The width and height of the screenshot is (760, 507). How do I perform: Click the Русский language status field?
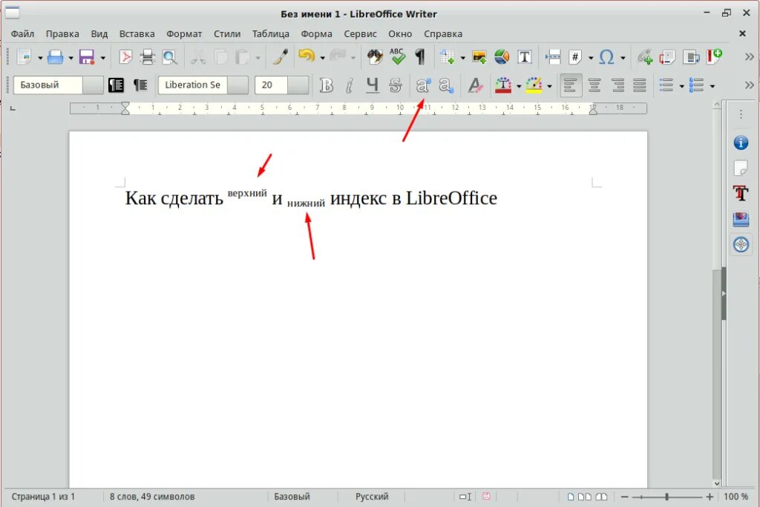(372, 497)
